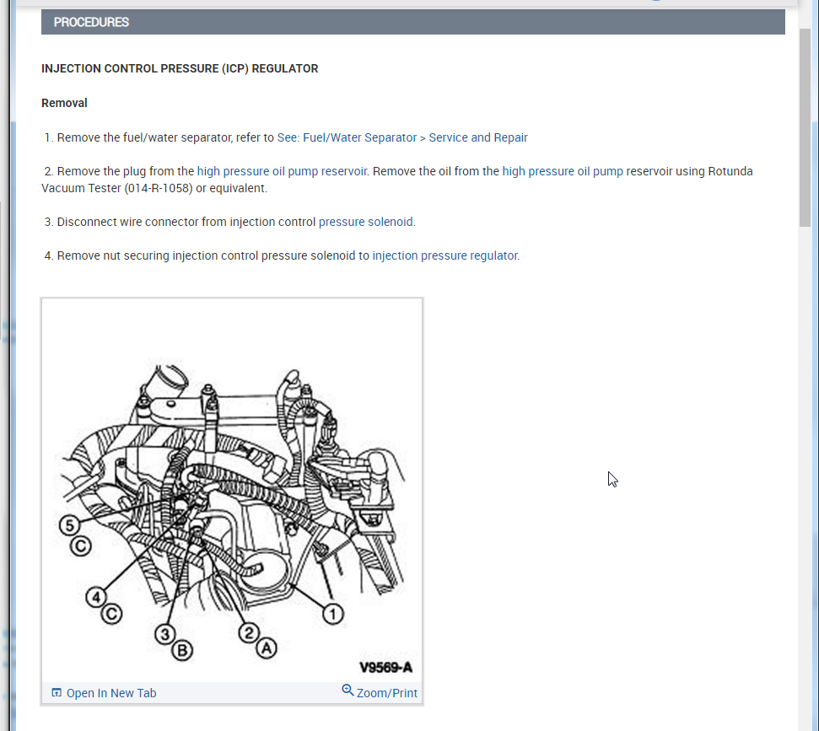Screen dimensions: 819x731
Task: Click callout number 4 in the diagram
Action: click(96, 597)
